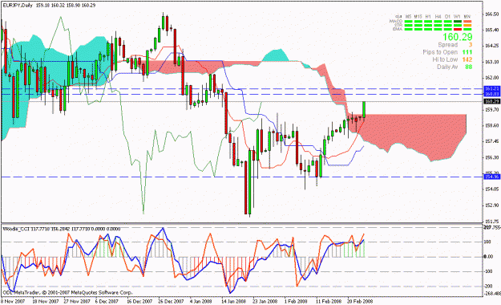Select the W1 timeframe column label
This screenshot has height=305, width=501.
point(457,16)
